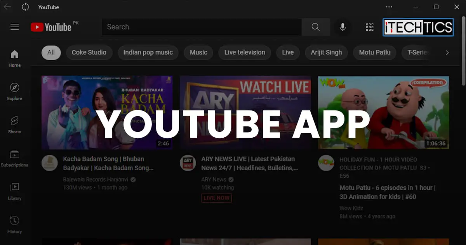Screen dimensions: 466x245
Task: Select the Indian pop music chip
Action: pyautogui.click(x=148, y=52)
